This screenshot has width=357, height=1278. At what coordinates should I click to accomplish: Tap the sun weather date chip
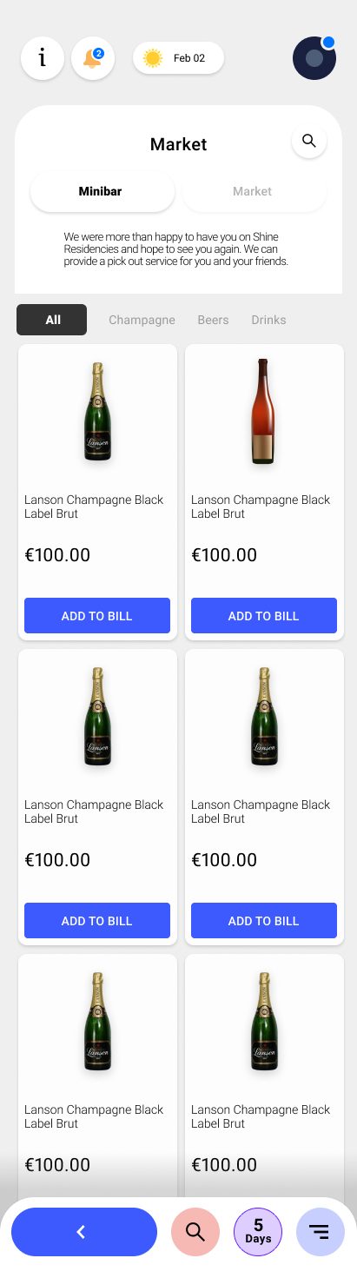point(178,58)
